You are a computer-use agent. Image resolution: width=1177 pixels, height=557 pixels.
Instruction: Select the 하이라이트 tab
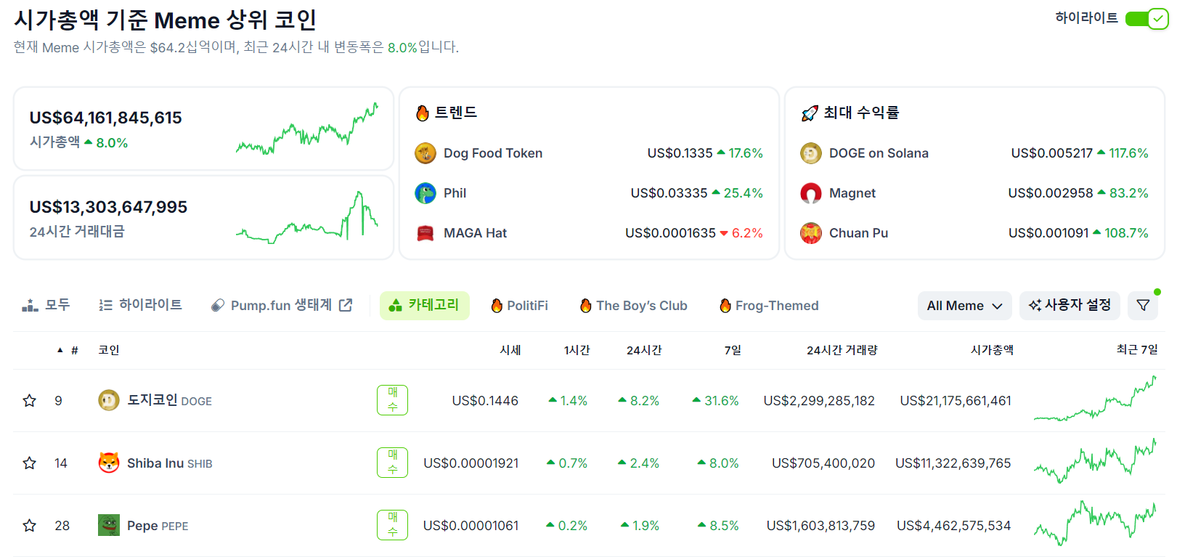point(140,306)
